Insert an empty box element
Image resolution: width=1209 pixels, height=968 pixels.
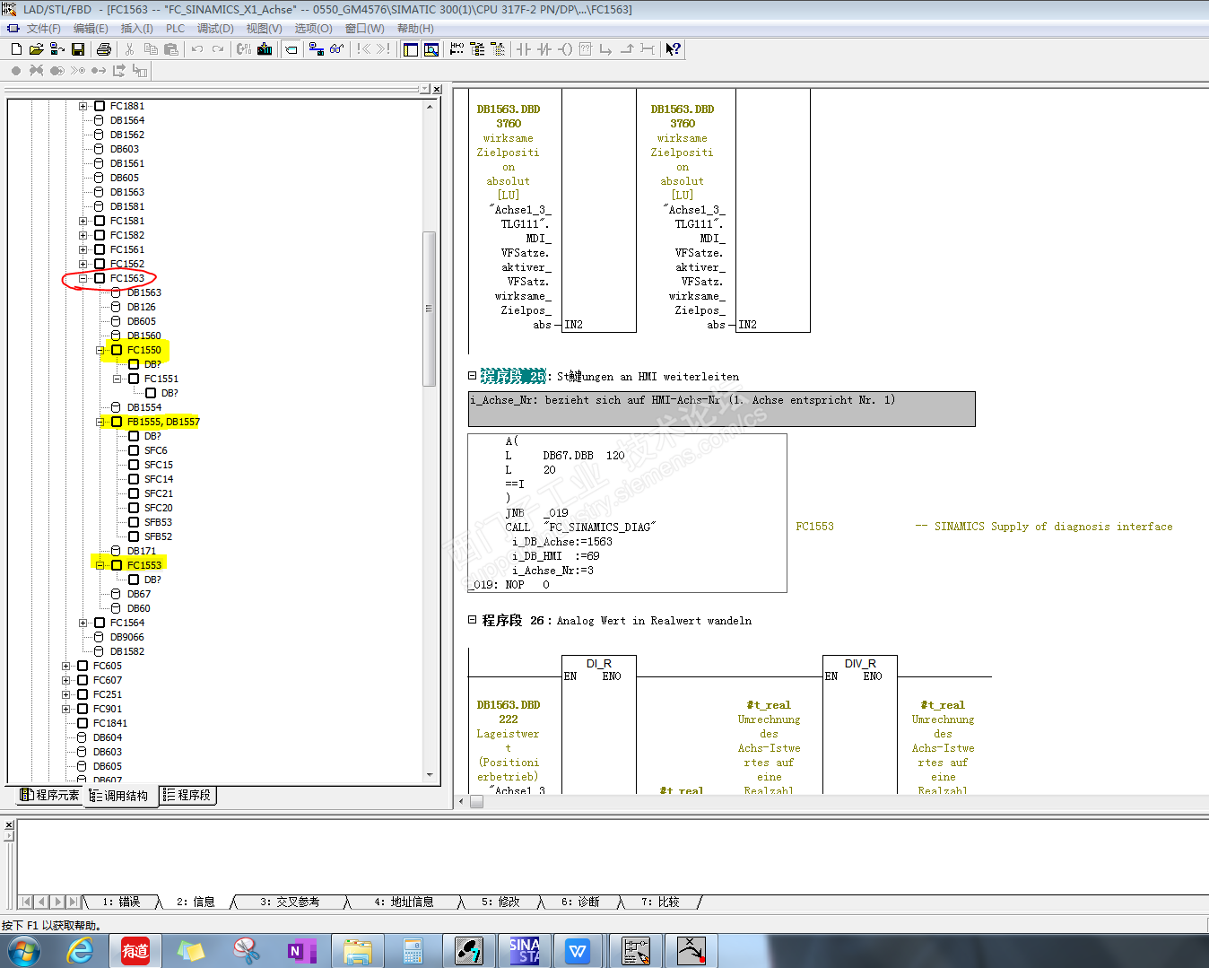586,49
